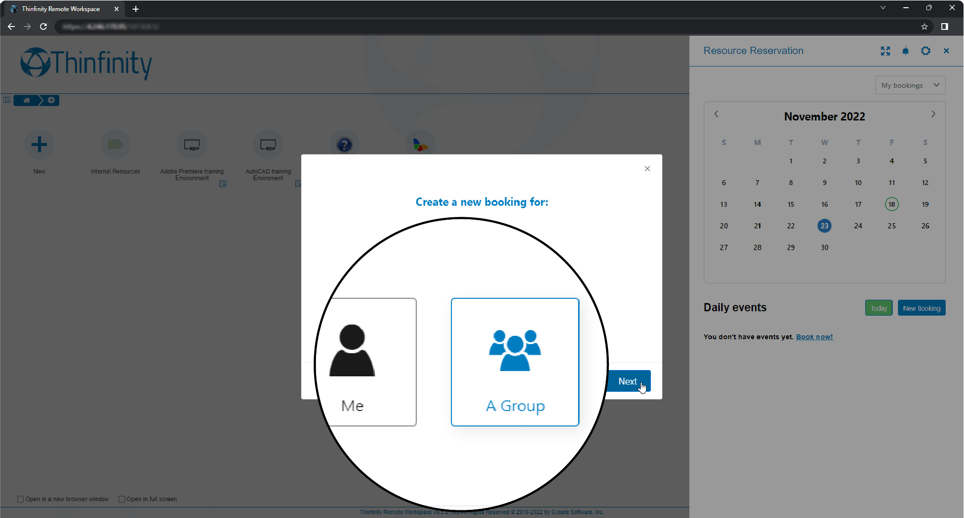Click the home icon in the breadcrumb bar
Screen dimensions: 964x518
[x=26, y=100]
